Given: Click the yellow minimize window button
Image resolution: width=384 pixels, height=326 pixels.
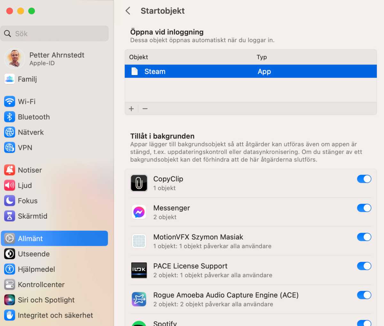Looking at the screenshot, I should [20, 11].
